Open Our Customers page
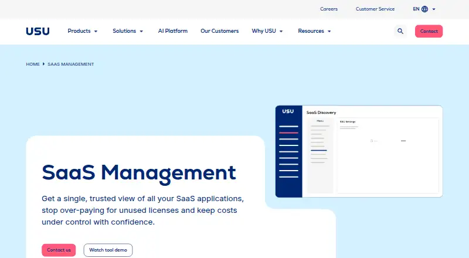469x258 pixels. click(219, 31)
